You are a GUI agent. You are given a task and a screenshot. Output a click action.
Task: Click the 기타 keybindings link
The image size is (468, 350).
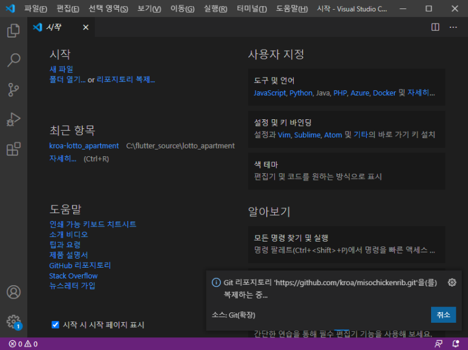(361, 135)
